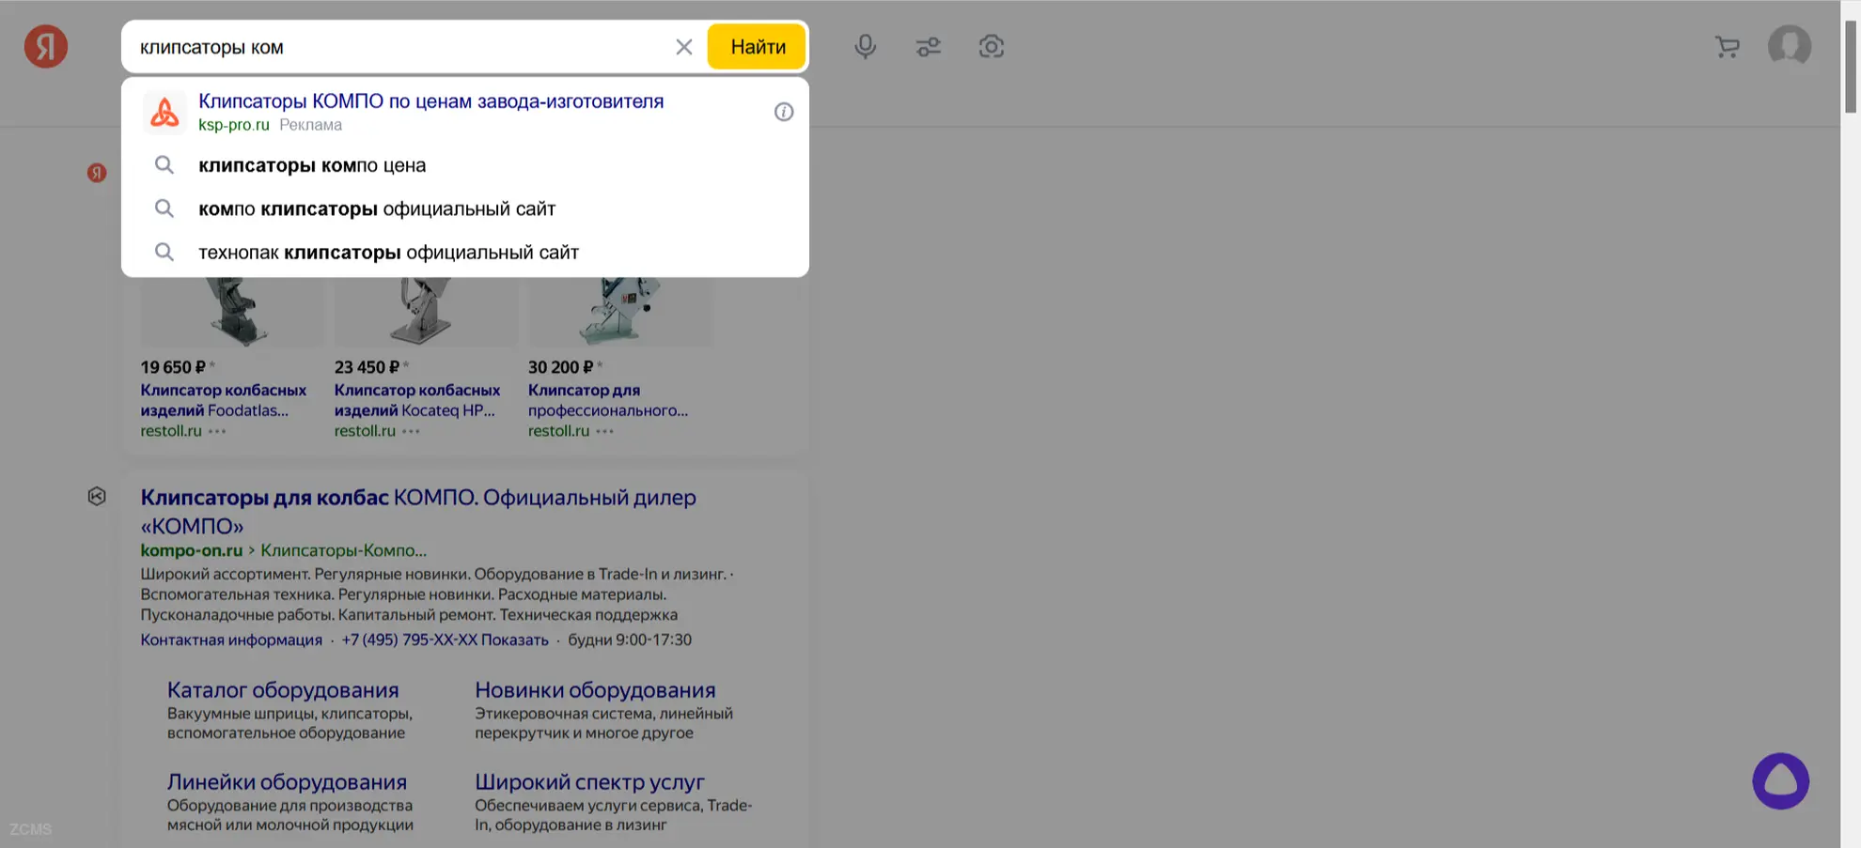Open the user profile avatar
Screen dimensions: 1861x848
[x=1789, y=45]
